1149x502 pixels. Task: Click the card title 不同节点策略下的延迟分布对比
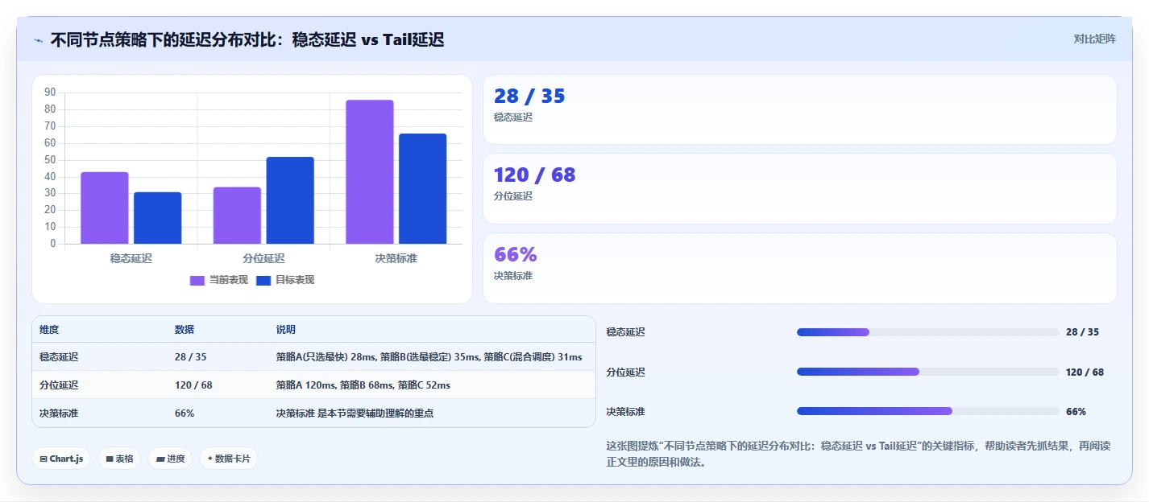[x=247, y=39]
